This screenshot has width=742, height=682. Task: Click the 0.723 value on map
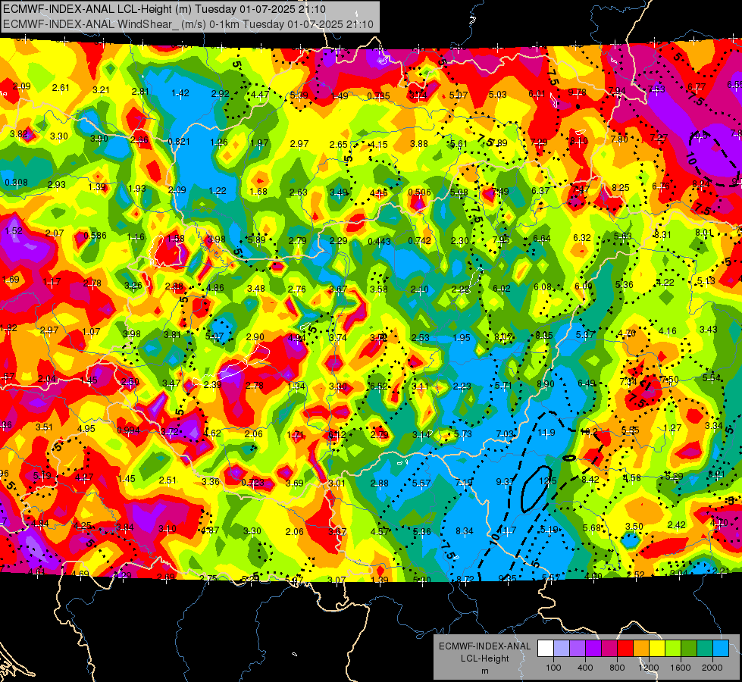coord(252,483)
